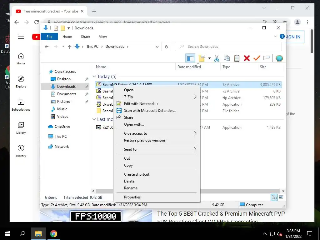Expand the Explorer ribbon chevron
The height and width of the screenshot is (240, 320).
pyautogui.click(x=275, y=36)
